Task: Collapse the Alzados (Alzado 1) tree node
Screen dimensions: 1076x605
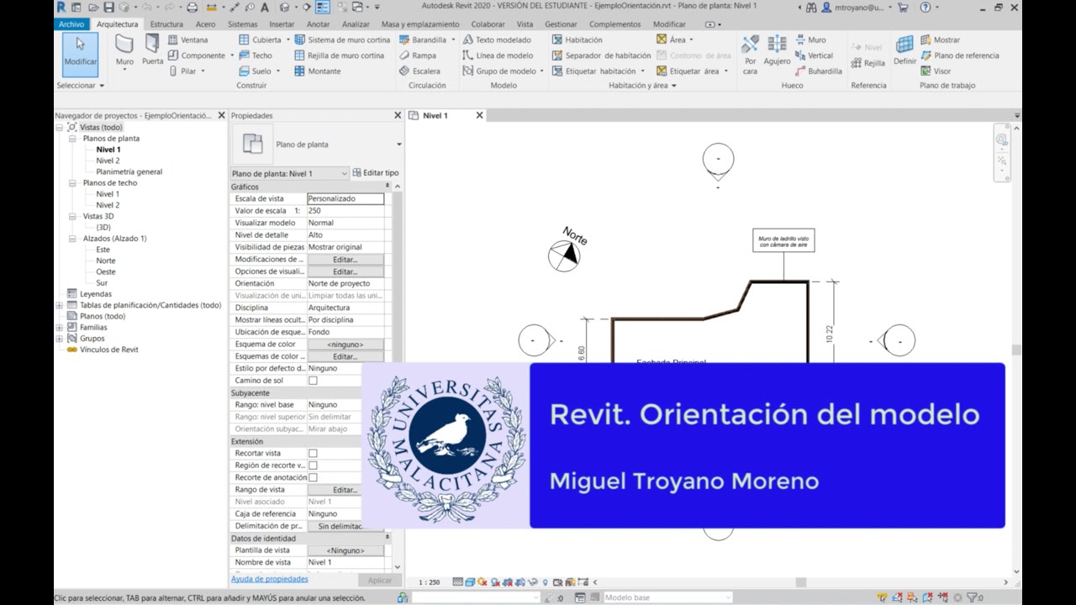Action: (x=73, y=239)
